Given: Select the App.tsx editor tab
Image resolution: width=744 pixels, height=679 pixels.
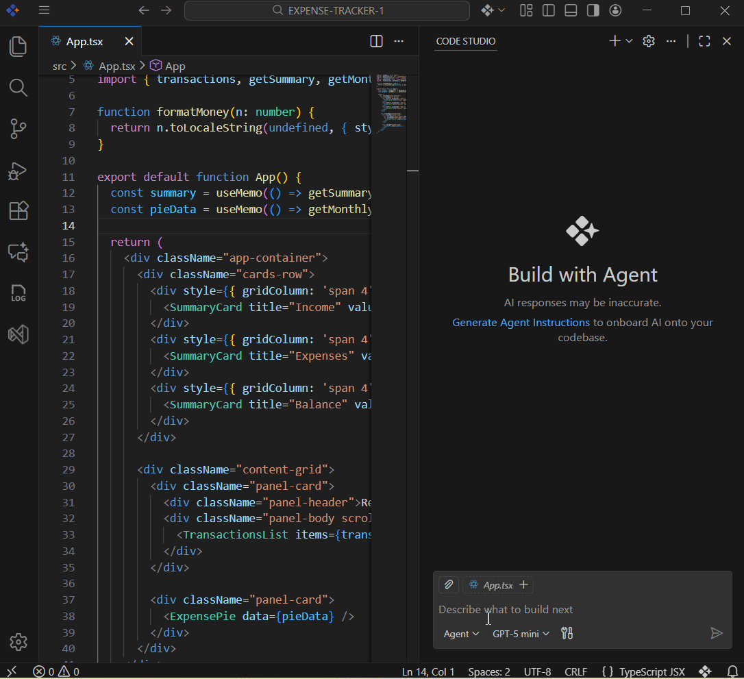Looking at the screenshot, I should coord(84,41).
